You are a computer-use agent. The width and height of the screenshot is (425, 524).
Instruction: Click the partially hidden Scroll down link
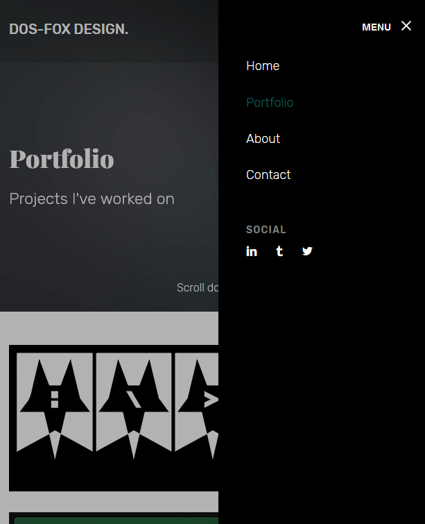[x=198, y=287]
